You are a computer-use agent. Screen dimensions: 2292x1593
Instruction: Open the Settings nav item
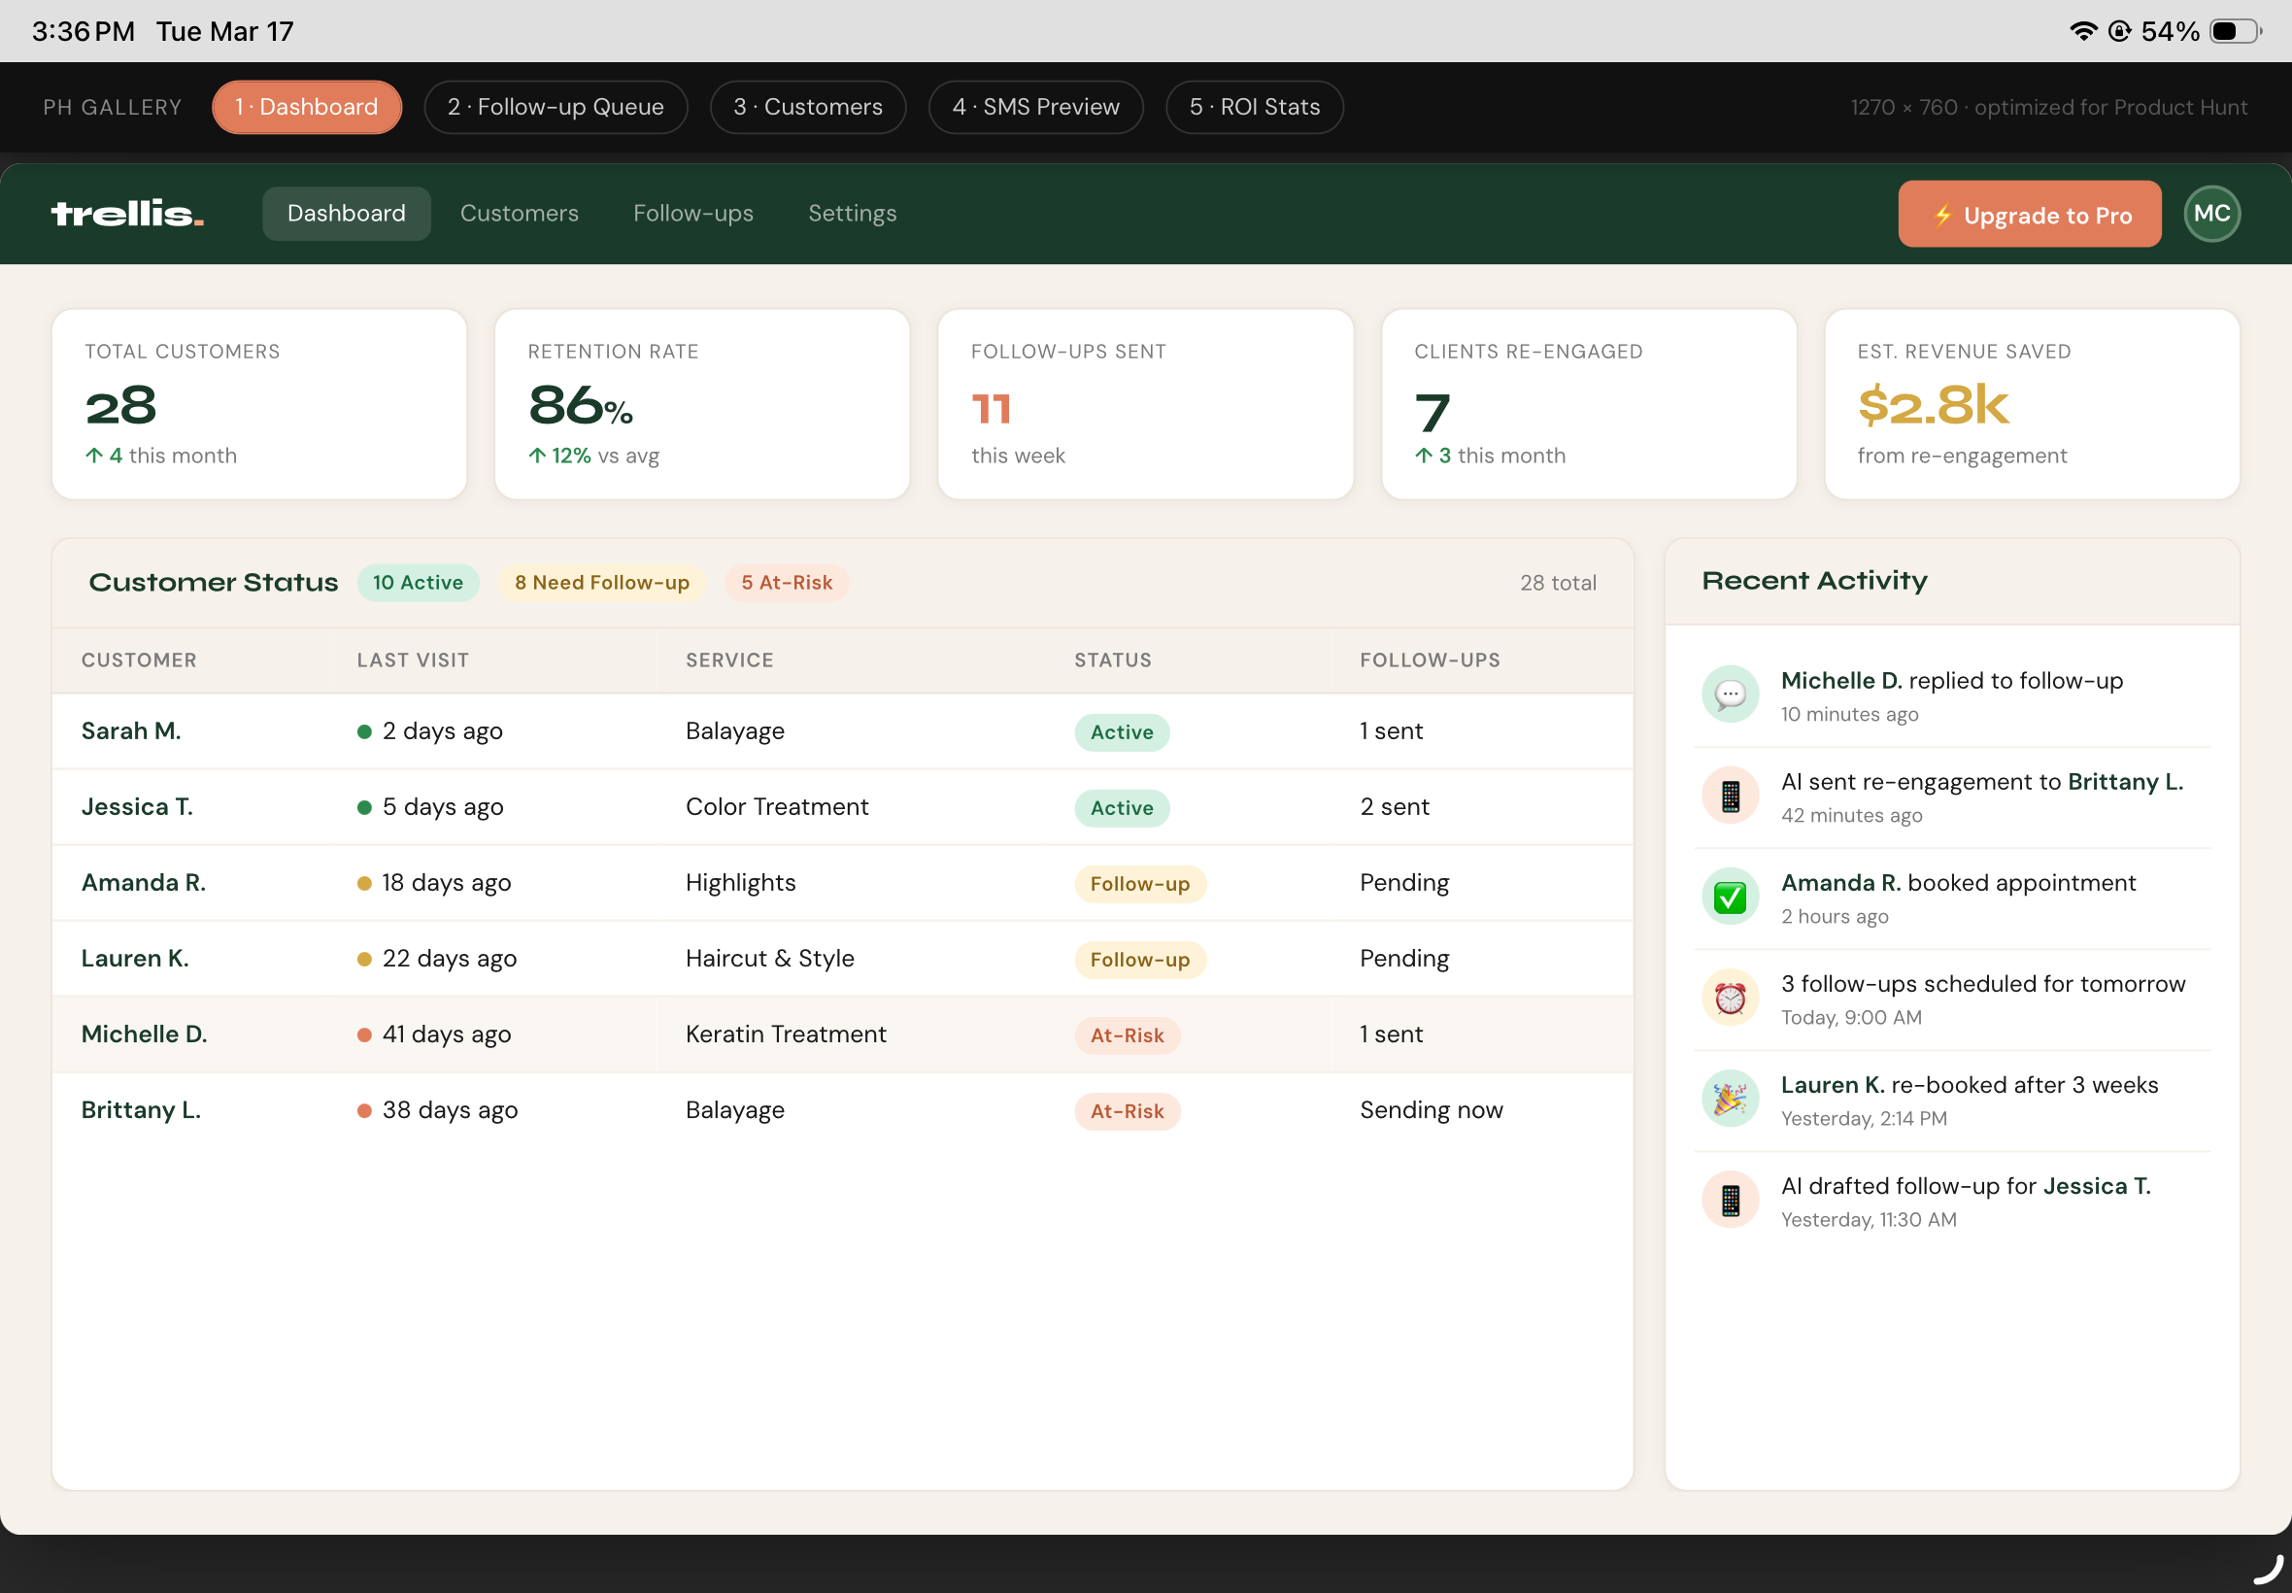(851, 214)
